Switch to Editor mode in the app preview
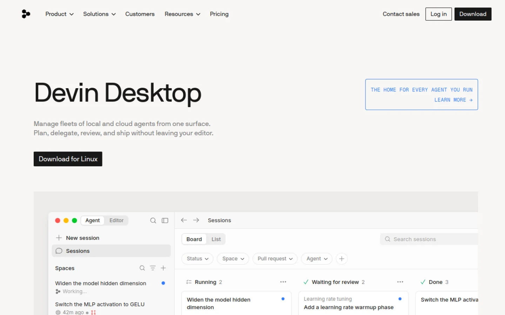Image resolution: width=505 pixels, height=315 pixels. [x=116, y=220]
